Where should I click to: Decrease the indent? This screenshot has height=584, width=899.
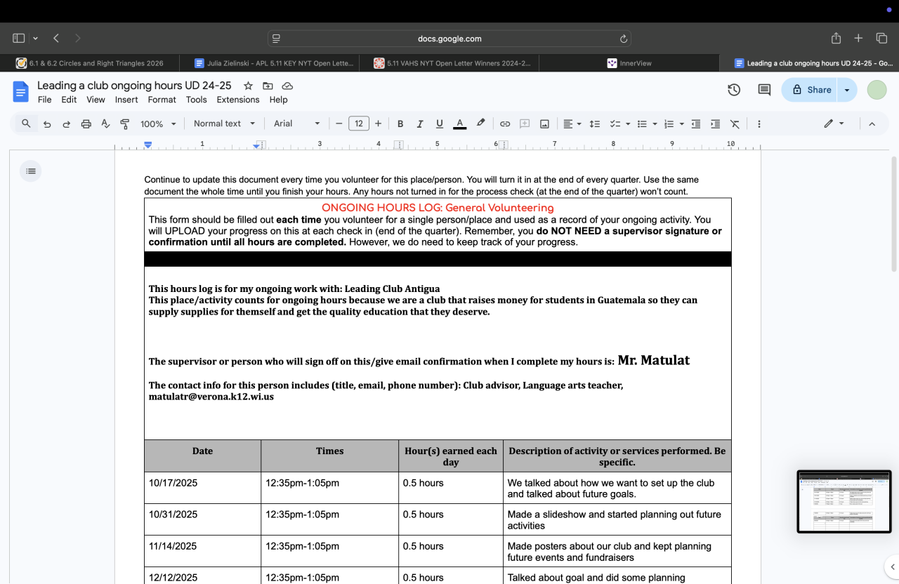pos(696,124)
